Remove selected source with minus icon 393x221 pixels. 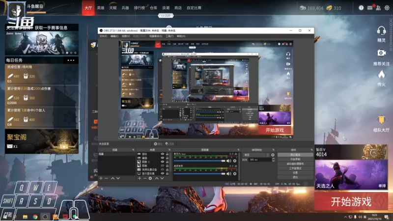click(144, 178)
